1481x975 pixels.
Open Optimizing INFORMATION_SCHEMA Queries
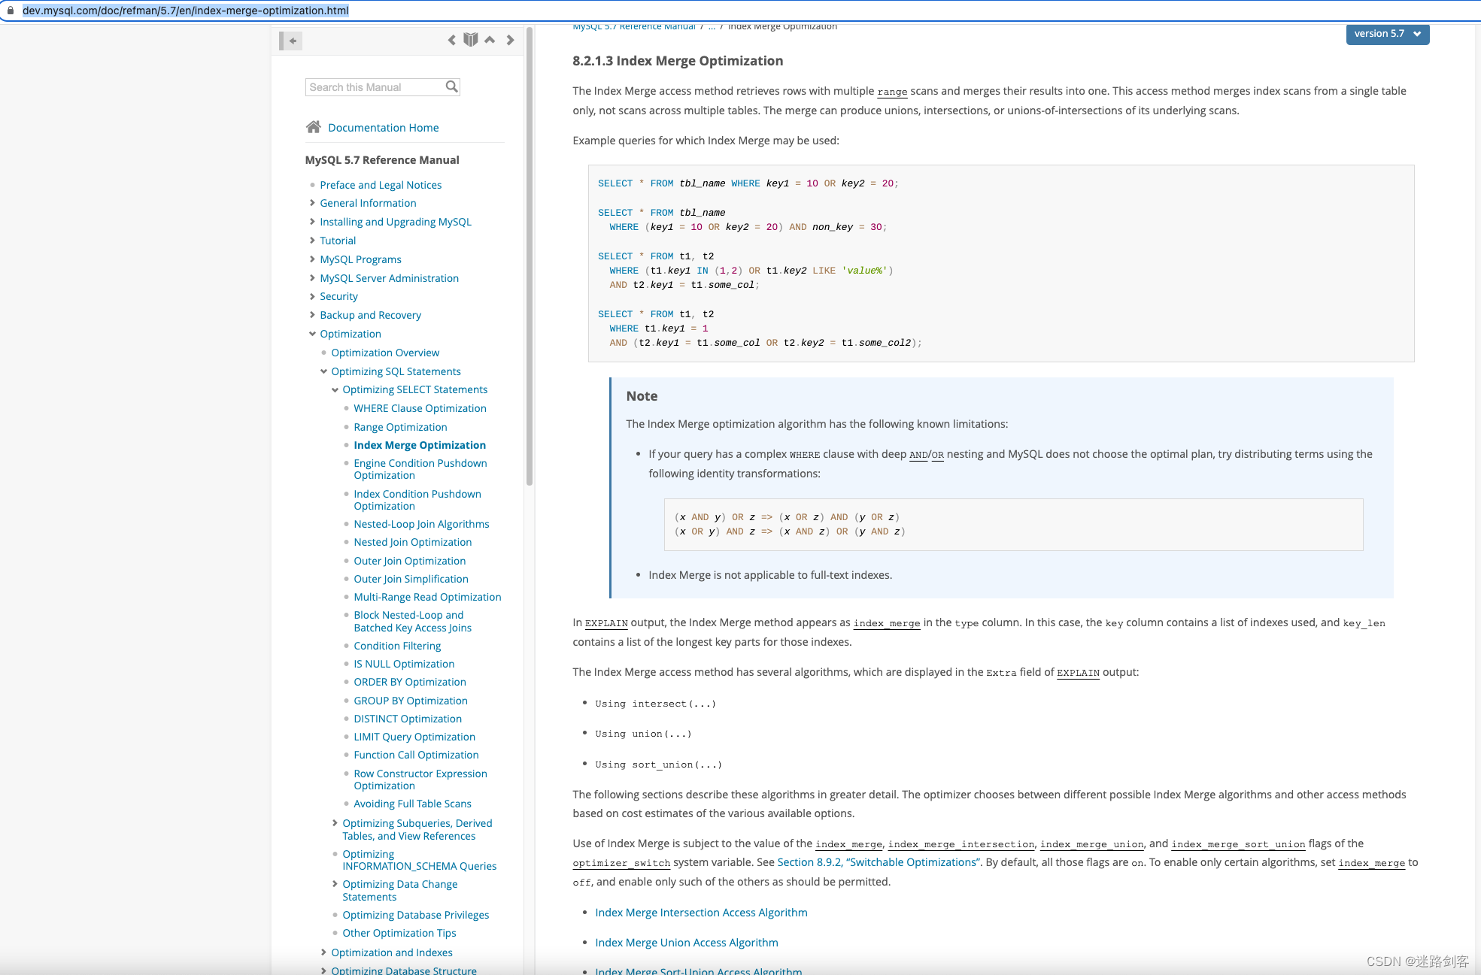click(420, 860)
